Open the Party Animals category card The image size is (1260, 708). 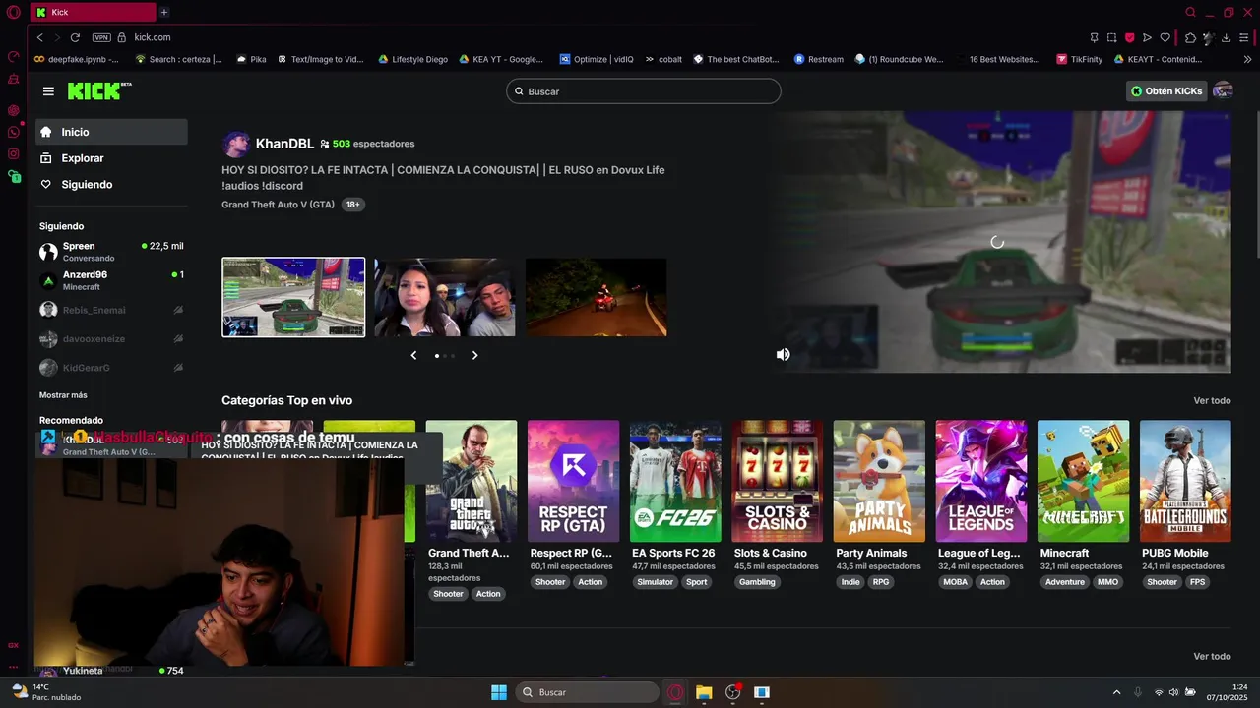[879, 481]
